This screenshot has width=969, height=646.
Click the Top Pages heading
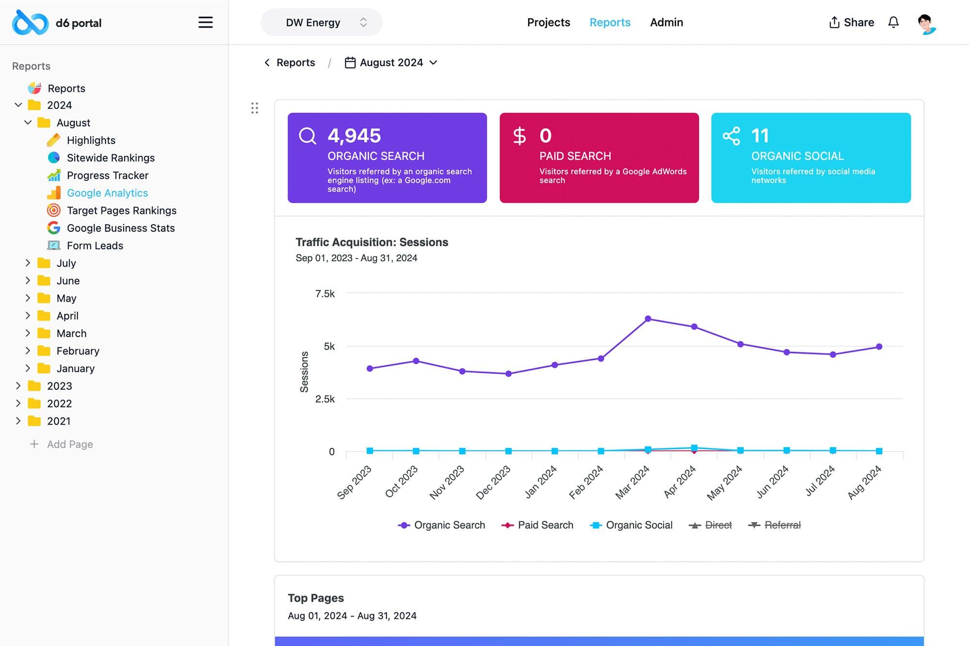315,598
